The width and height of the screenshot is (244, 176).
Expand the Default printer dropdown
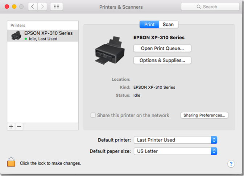(175, 140)
